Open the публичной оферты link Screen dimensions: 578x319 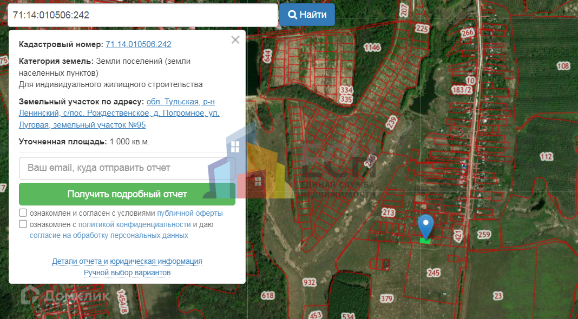click(190, 213)
